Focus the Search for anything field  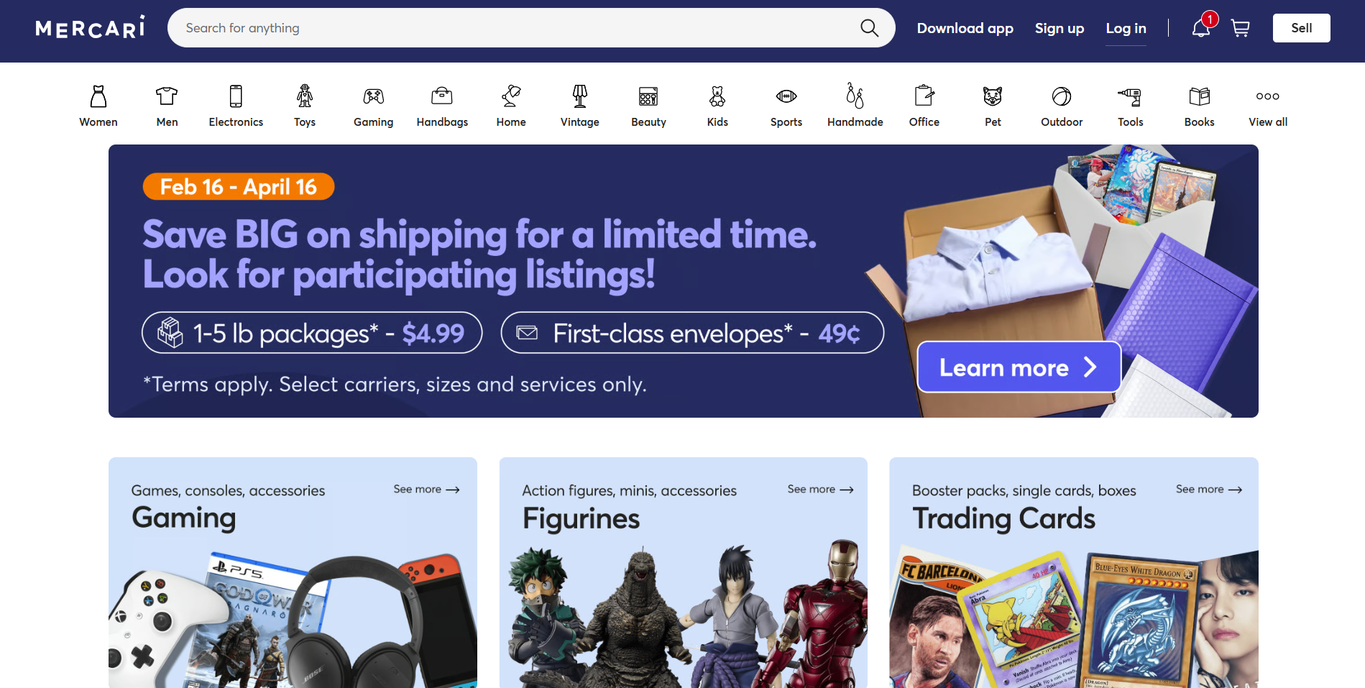[x=518, y=28]
